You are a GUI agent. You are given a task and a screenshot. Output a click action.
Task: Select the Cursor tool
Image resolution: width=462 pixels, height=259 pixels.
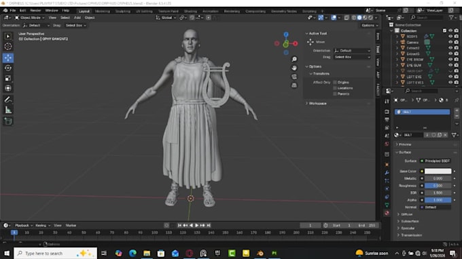(x=8, y=47)
